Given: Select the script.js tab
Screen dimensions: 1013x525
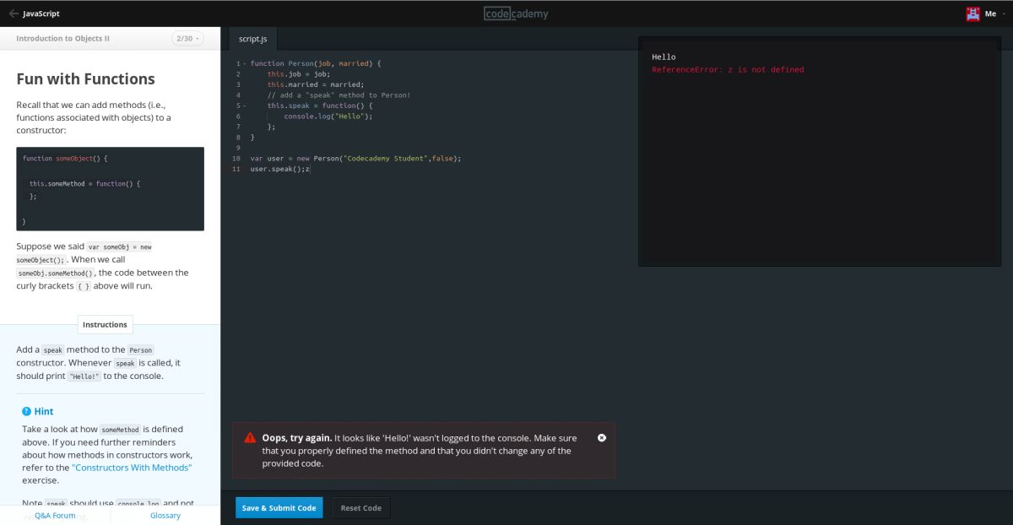Looking at the screenshot, I should [253, 39].
